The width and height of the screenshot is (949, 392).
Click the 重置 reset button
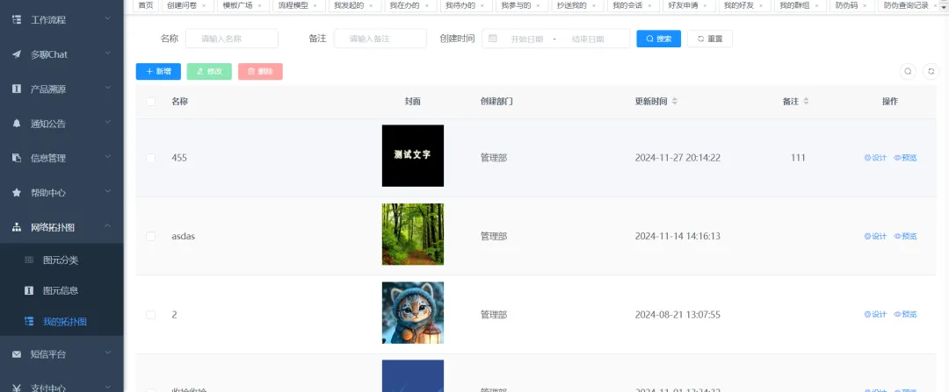pyautogui.click(x=710, y=39)
